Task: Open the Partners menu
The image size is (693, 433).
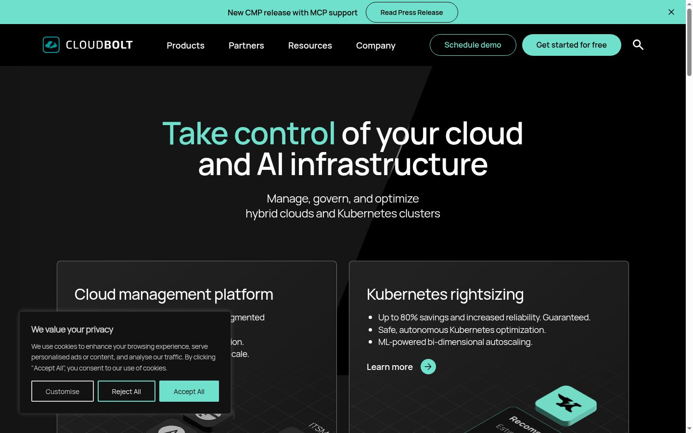Action: [246, 45]
